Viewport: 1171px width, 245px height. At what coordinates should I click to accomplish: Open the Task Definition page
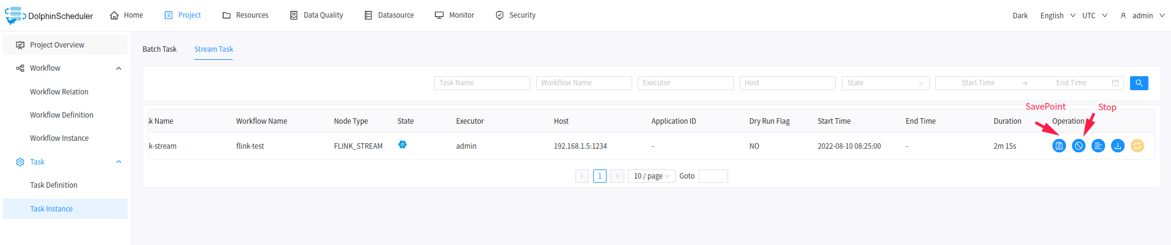(x=54, y=185)
